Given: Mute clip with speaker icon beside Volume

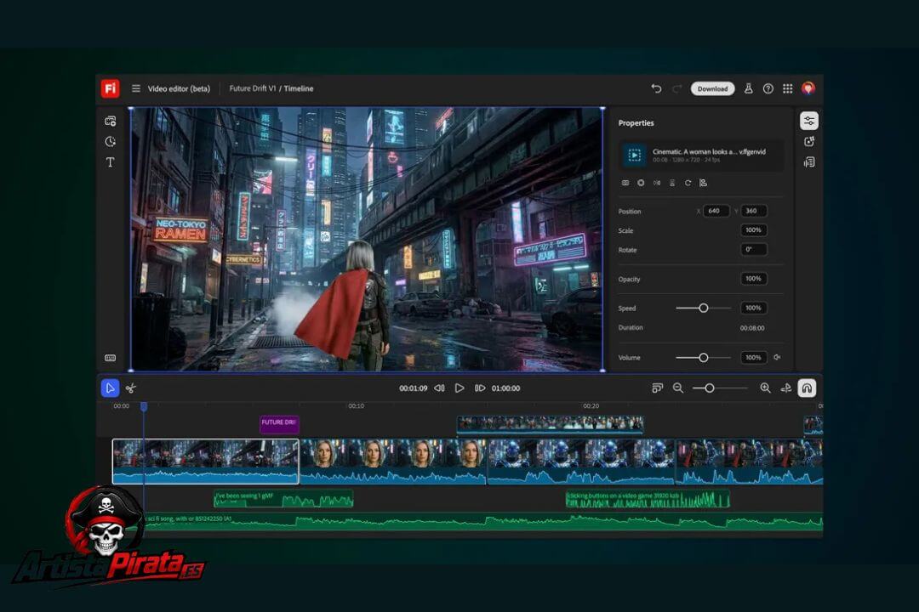Looking at the screenshot, I should pos(777,357).
